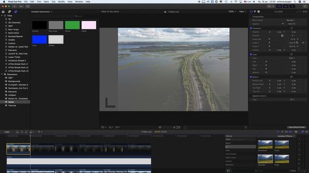Select the arrow tool in timeline toolbar
The height and width of the screenshot is (173, 309).
39,132
